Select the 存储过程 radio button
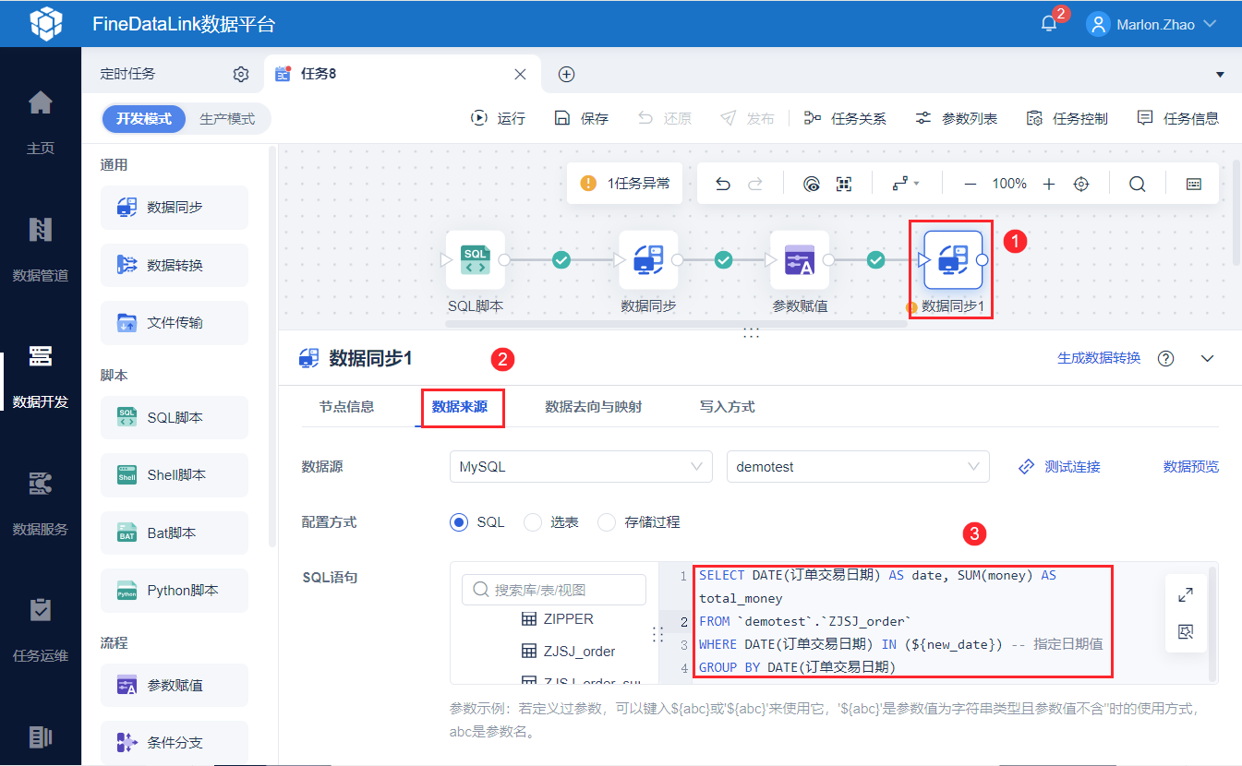This screenshot has height=766, width=1242. pos(607,522)
